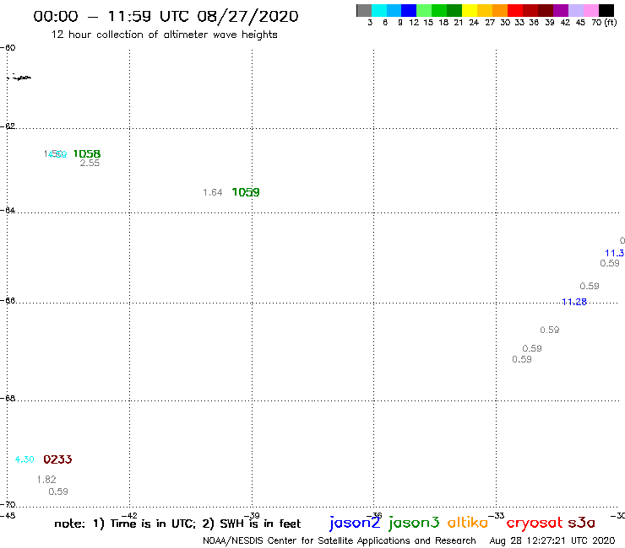Click the '-62' latitude axis label
625x548 pixels.
(8, 126)
